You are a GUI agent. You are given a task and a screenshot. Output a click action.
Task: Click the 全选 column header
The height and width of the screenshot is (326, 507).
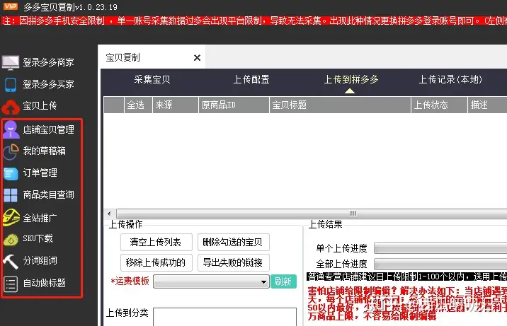138,105
